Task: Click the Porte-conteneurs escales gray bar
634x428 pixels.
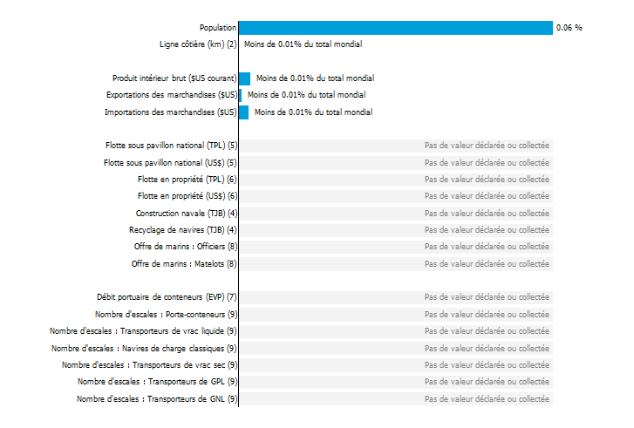Action: [396, 315]
